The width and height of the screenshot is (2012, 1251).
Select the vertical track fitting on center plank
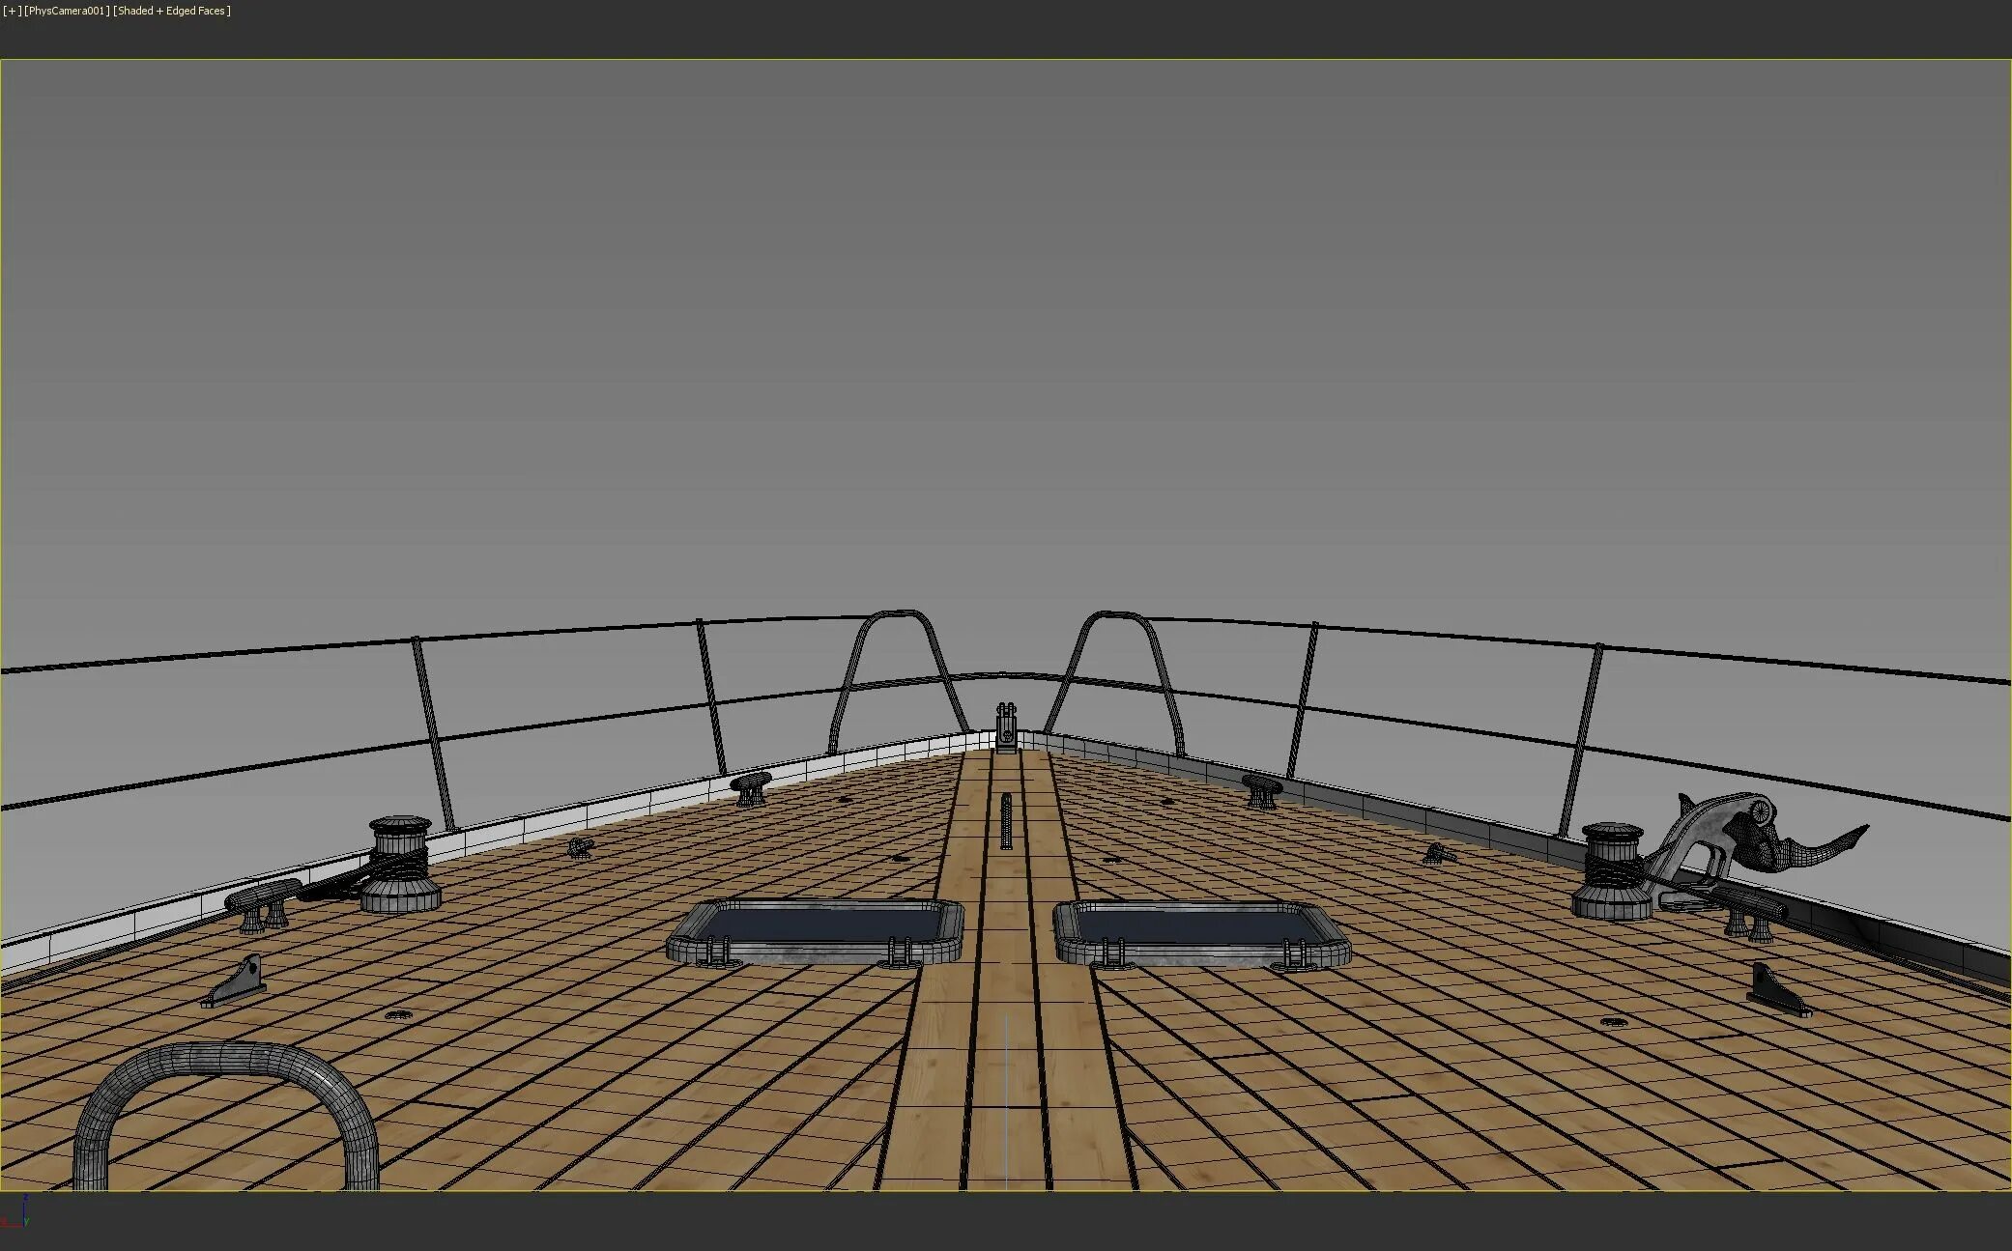1006,821
